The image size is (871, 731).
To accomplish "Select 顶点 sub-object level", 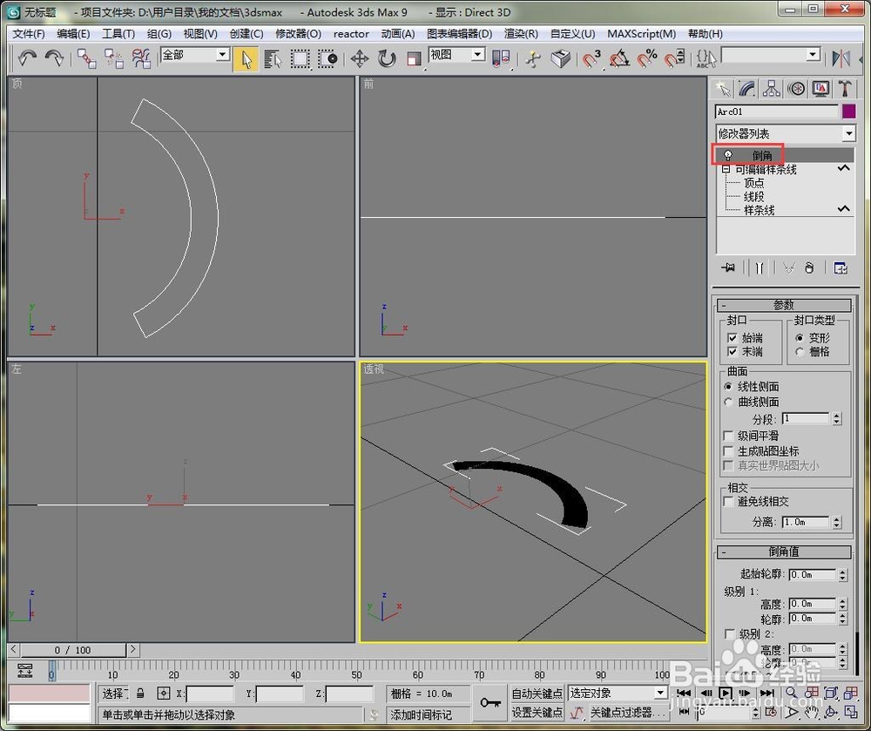I will click(753, 183).
